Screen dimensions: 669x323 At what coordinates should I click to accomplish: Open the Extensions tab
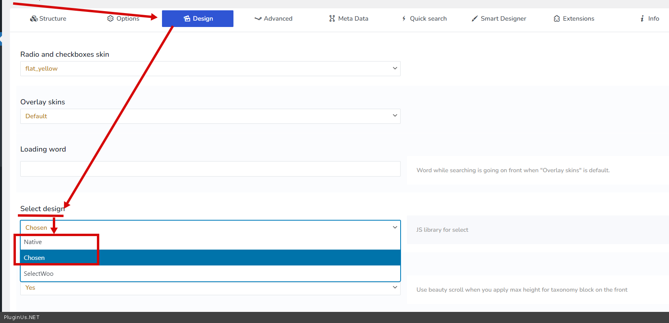click(578, 19)
